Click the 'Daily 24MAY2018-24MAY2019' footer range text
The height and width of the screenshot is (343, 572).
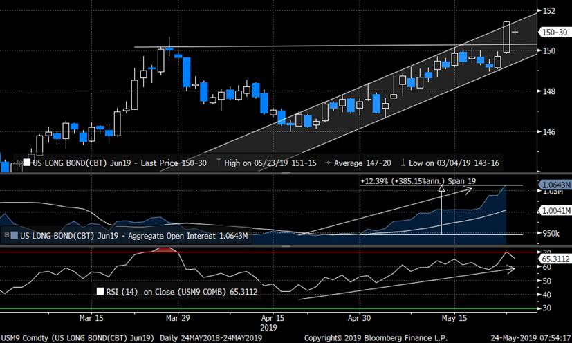[x=211, y=338]
